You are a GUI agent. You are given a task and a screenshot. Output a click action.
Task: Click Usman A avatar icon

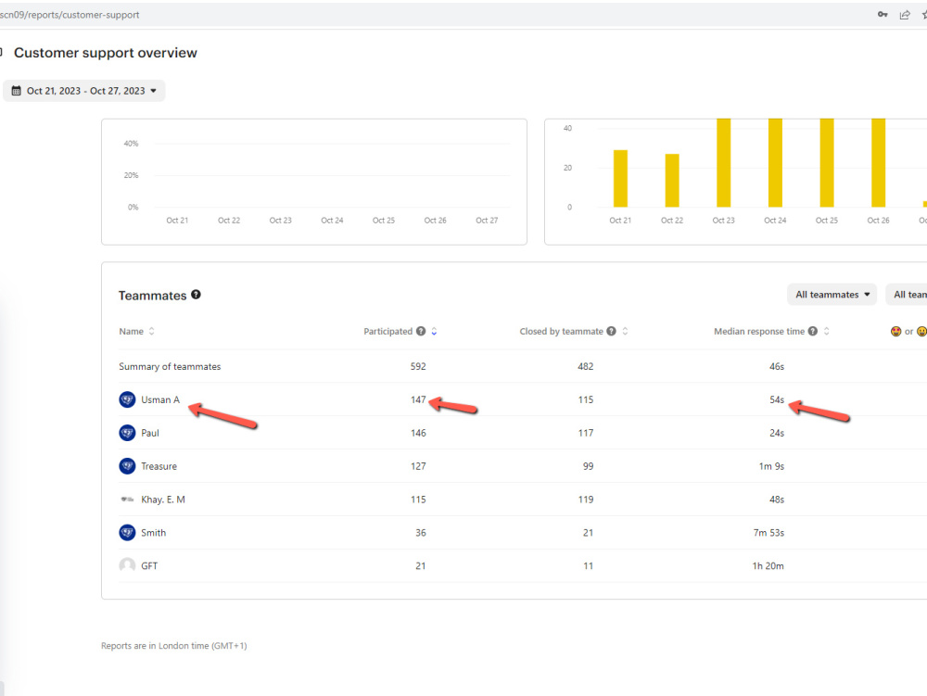pos(127,400)
